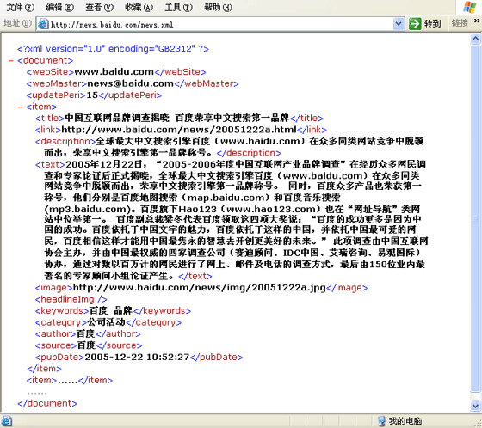Image resolution: width=482 pixels, height=428 pixels.
Task: Collapse the document node
Action: [x=11, y=61]
